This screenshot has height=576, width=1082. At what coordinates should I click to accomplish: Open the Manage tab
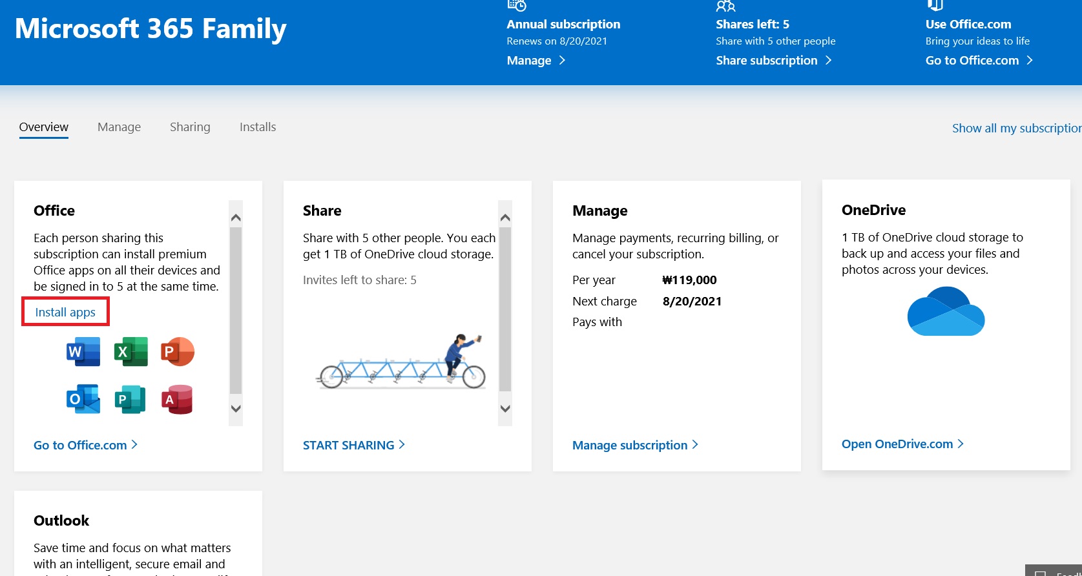point(119,127)
